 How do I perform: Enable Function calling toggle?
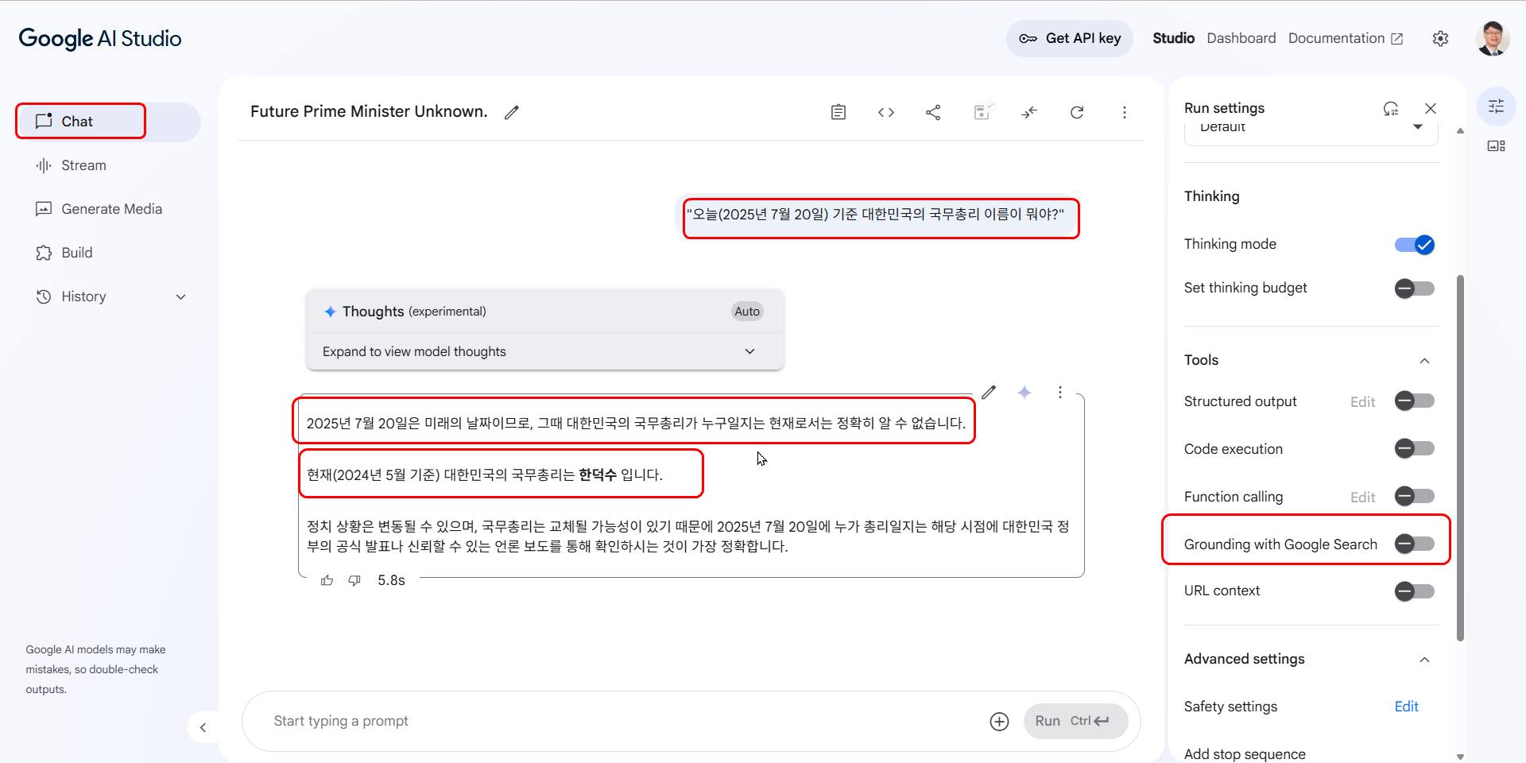pos(1415,497)
